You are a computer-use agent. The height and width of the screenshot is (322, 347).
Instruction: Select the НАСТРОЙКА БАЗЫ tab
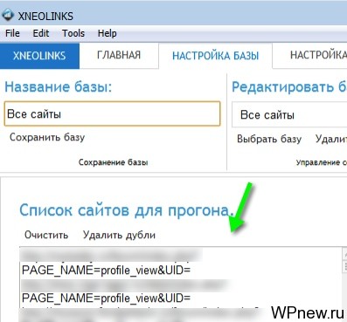pyautogui.click(x=215, y=56)
